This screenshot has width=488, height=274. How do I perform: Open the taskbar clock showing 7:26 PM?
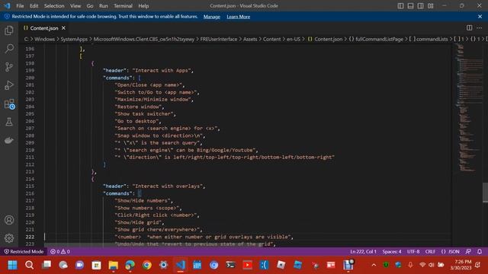tap(461, 265)
